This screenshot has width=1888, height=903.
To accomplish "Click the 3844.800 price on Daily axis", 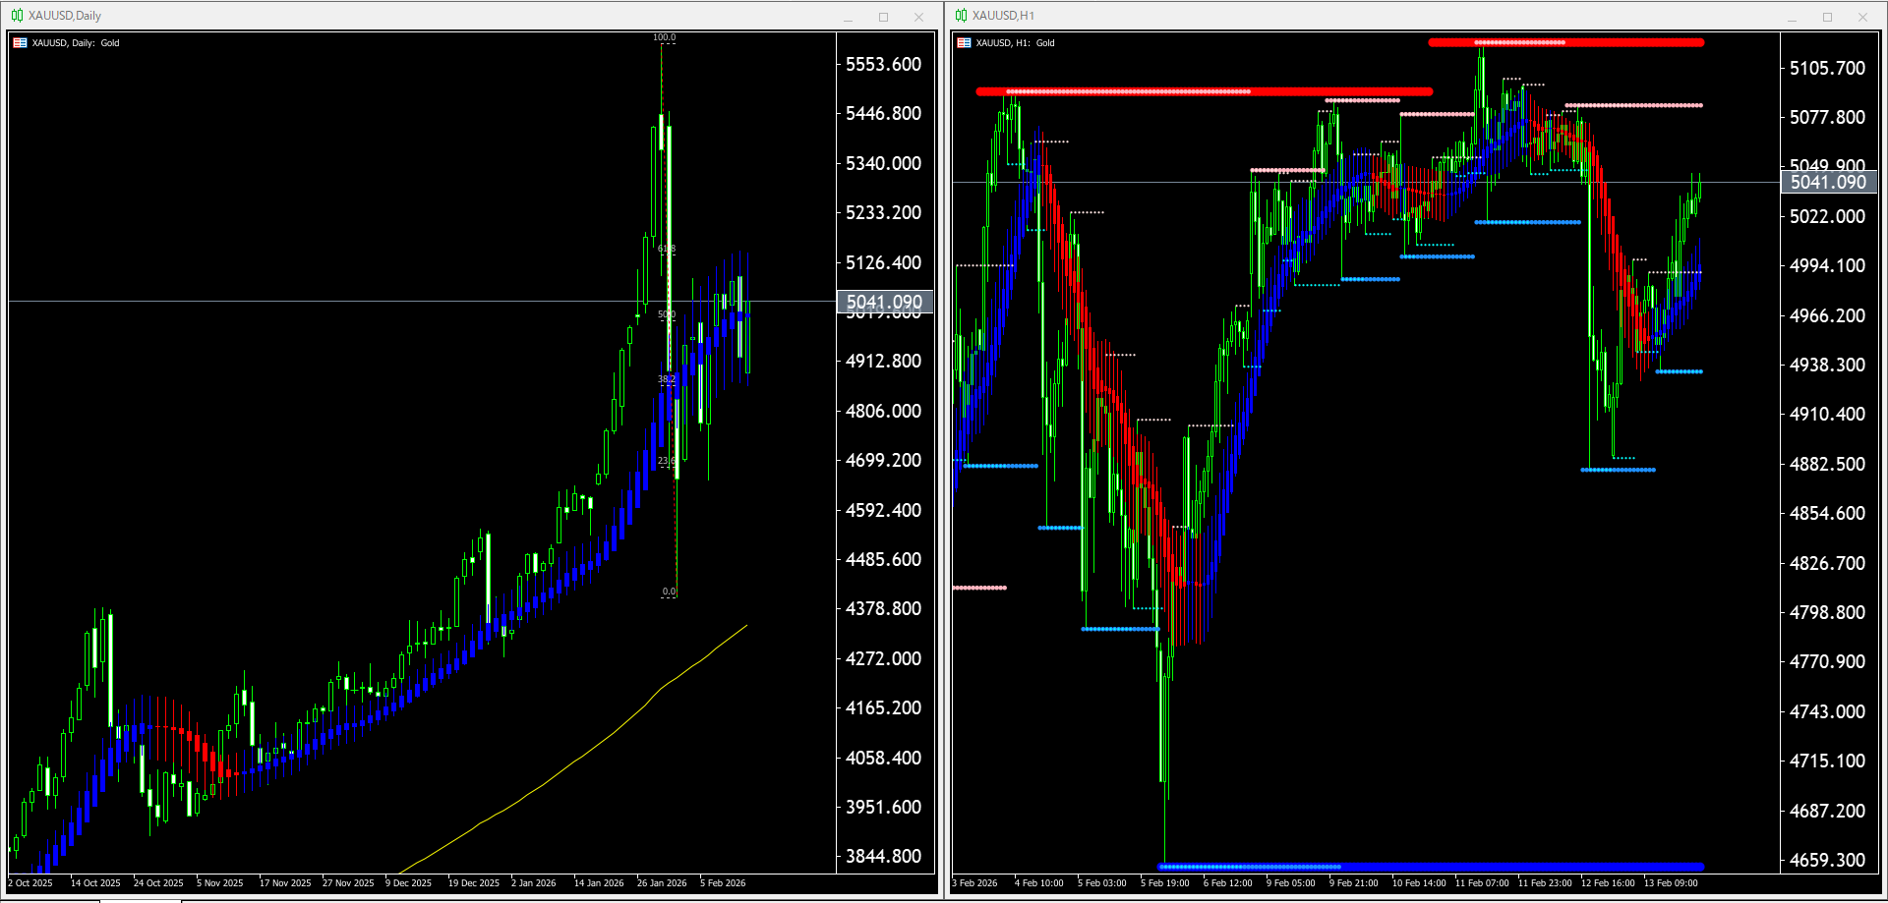I will pyautogui.click(x=883, y=856).
